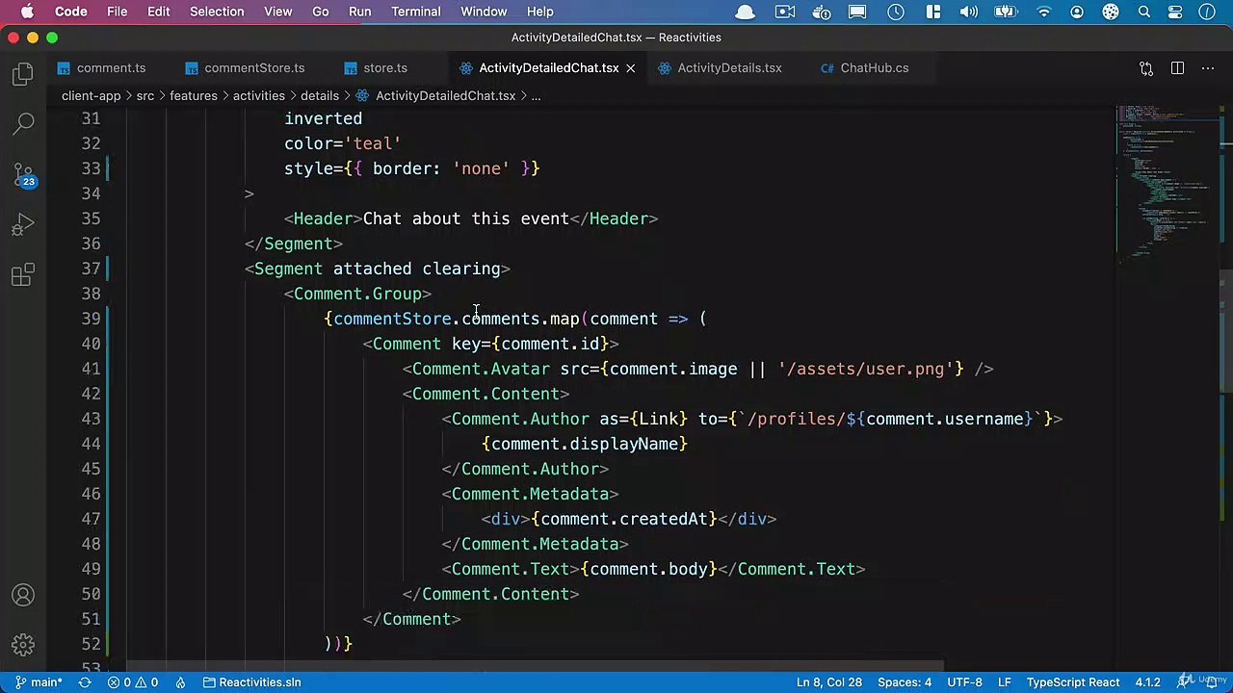The height and width of the screenshot is (693, 1233).
Task: Click the notifications bell in status bar
Action: coord(1212,682)
